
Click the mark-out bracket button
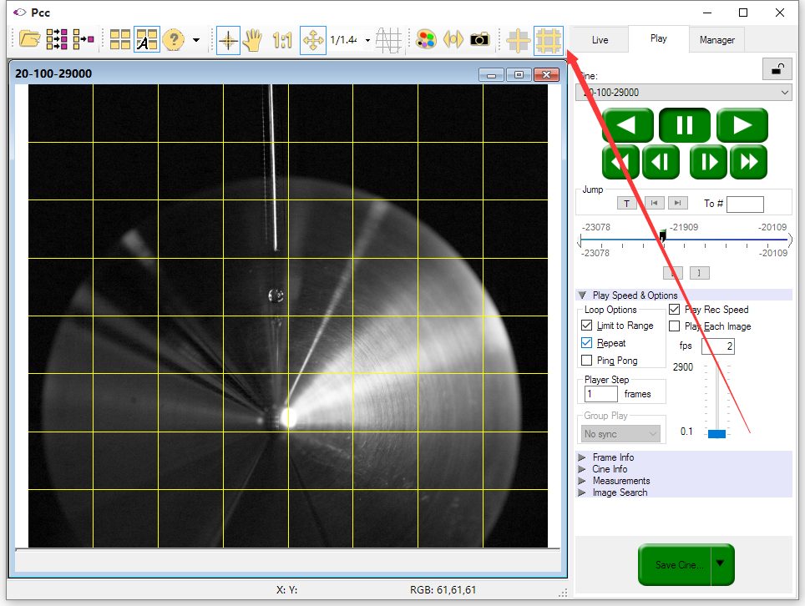tap(699, 273)
